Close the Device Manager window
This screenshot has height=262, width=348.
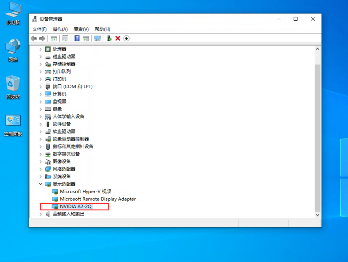click(313, 19)
